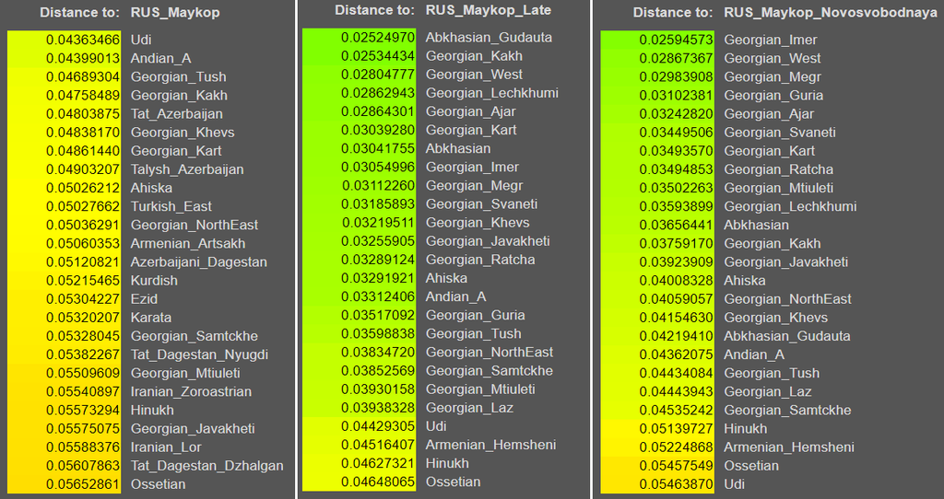Click Georgian_Megr distance 0.02983908
The image size is (944, 499).
[676, 77]
